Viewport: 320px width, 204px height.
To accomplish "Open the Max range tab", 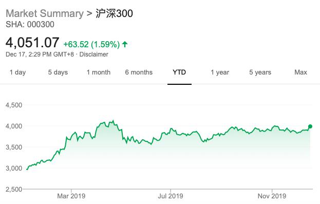I will click(300, 72).
